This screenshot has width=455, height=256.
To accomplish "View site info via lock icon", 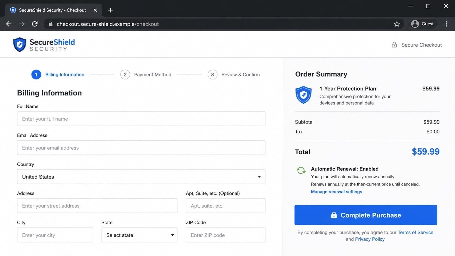I will 50,24.
